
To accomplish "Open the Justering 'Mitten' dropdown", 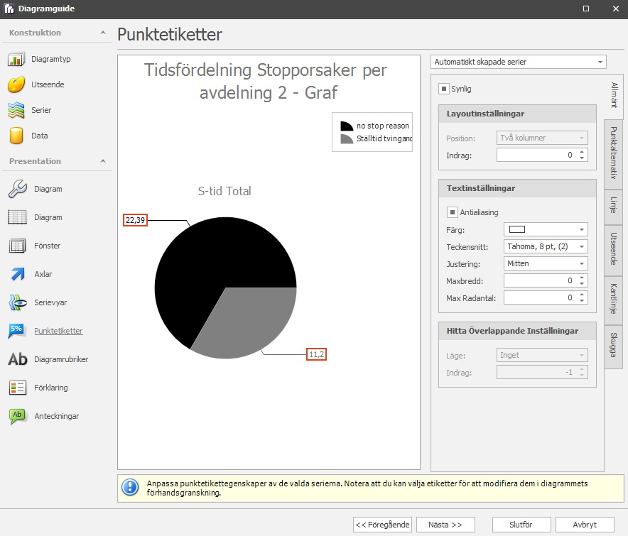I will (546, 263).
